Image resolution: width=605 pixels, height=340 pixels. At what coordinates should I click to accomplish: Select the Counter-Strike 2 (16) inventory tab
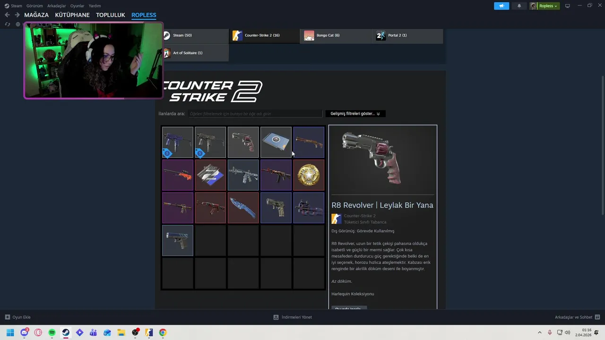click(265, 35)
